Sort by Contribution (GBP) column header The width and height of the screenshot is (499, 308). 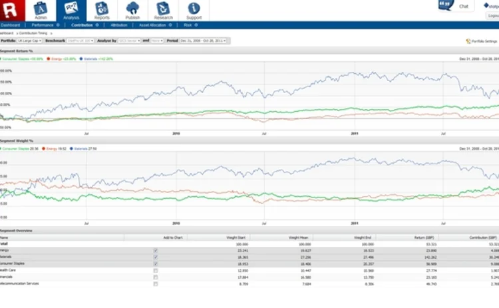(x=483, y=237)
